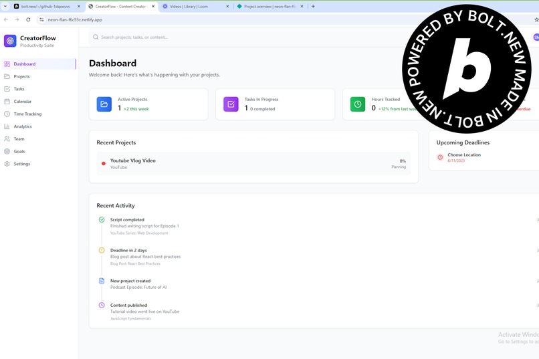Reload the page

pos(28,20)
